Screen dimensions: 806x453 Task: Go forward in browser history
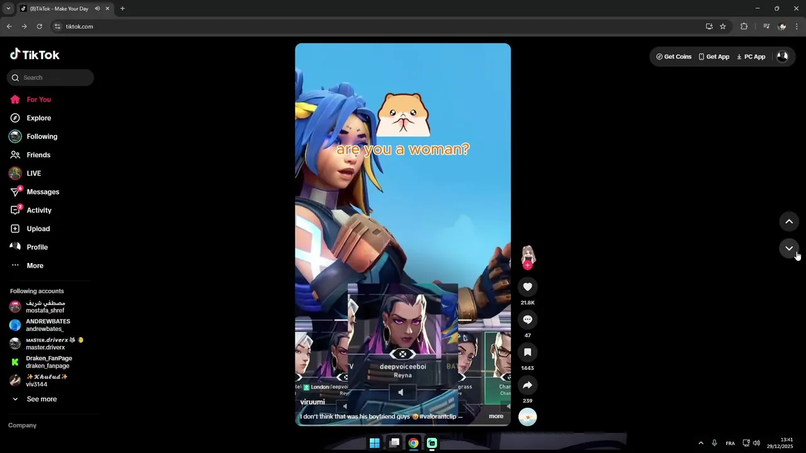coord(24,26)
